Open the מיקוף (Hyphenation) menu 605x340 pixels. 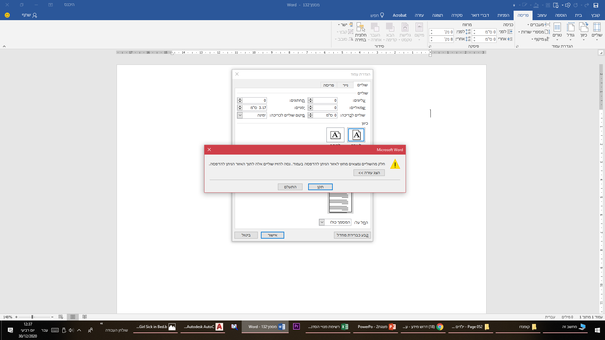tap(540, 39)
